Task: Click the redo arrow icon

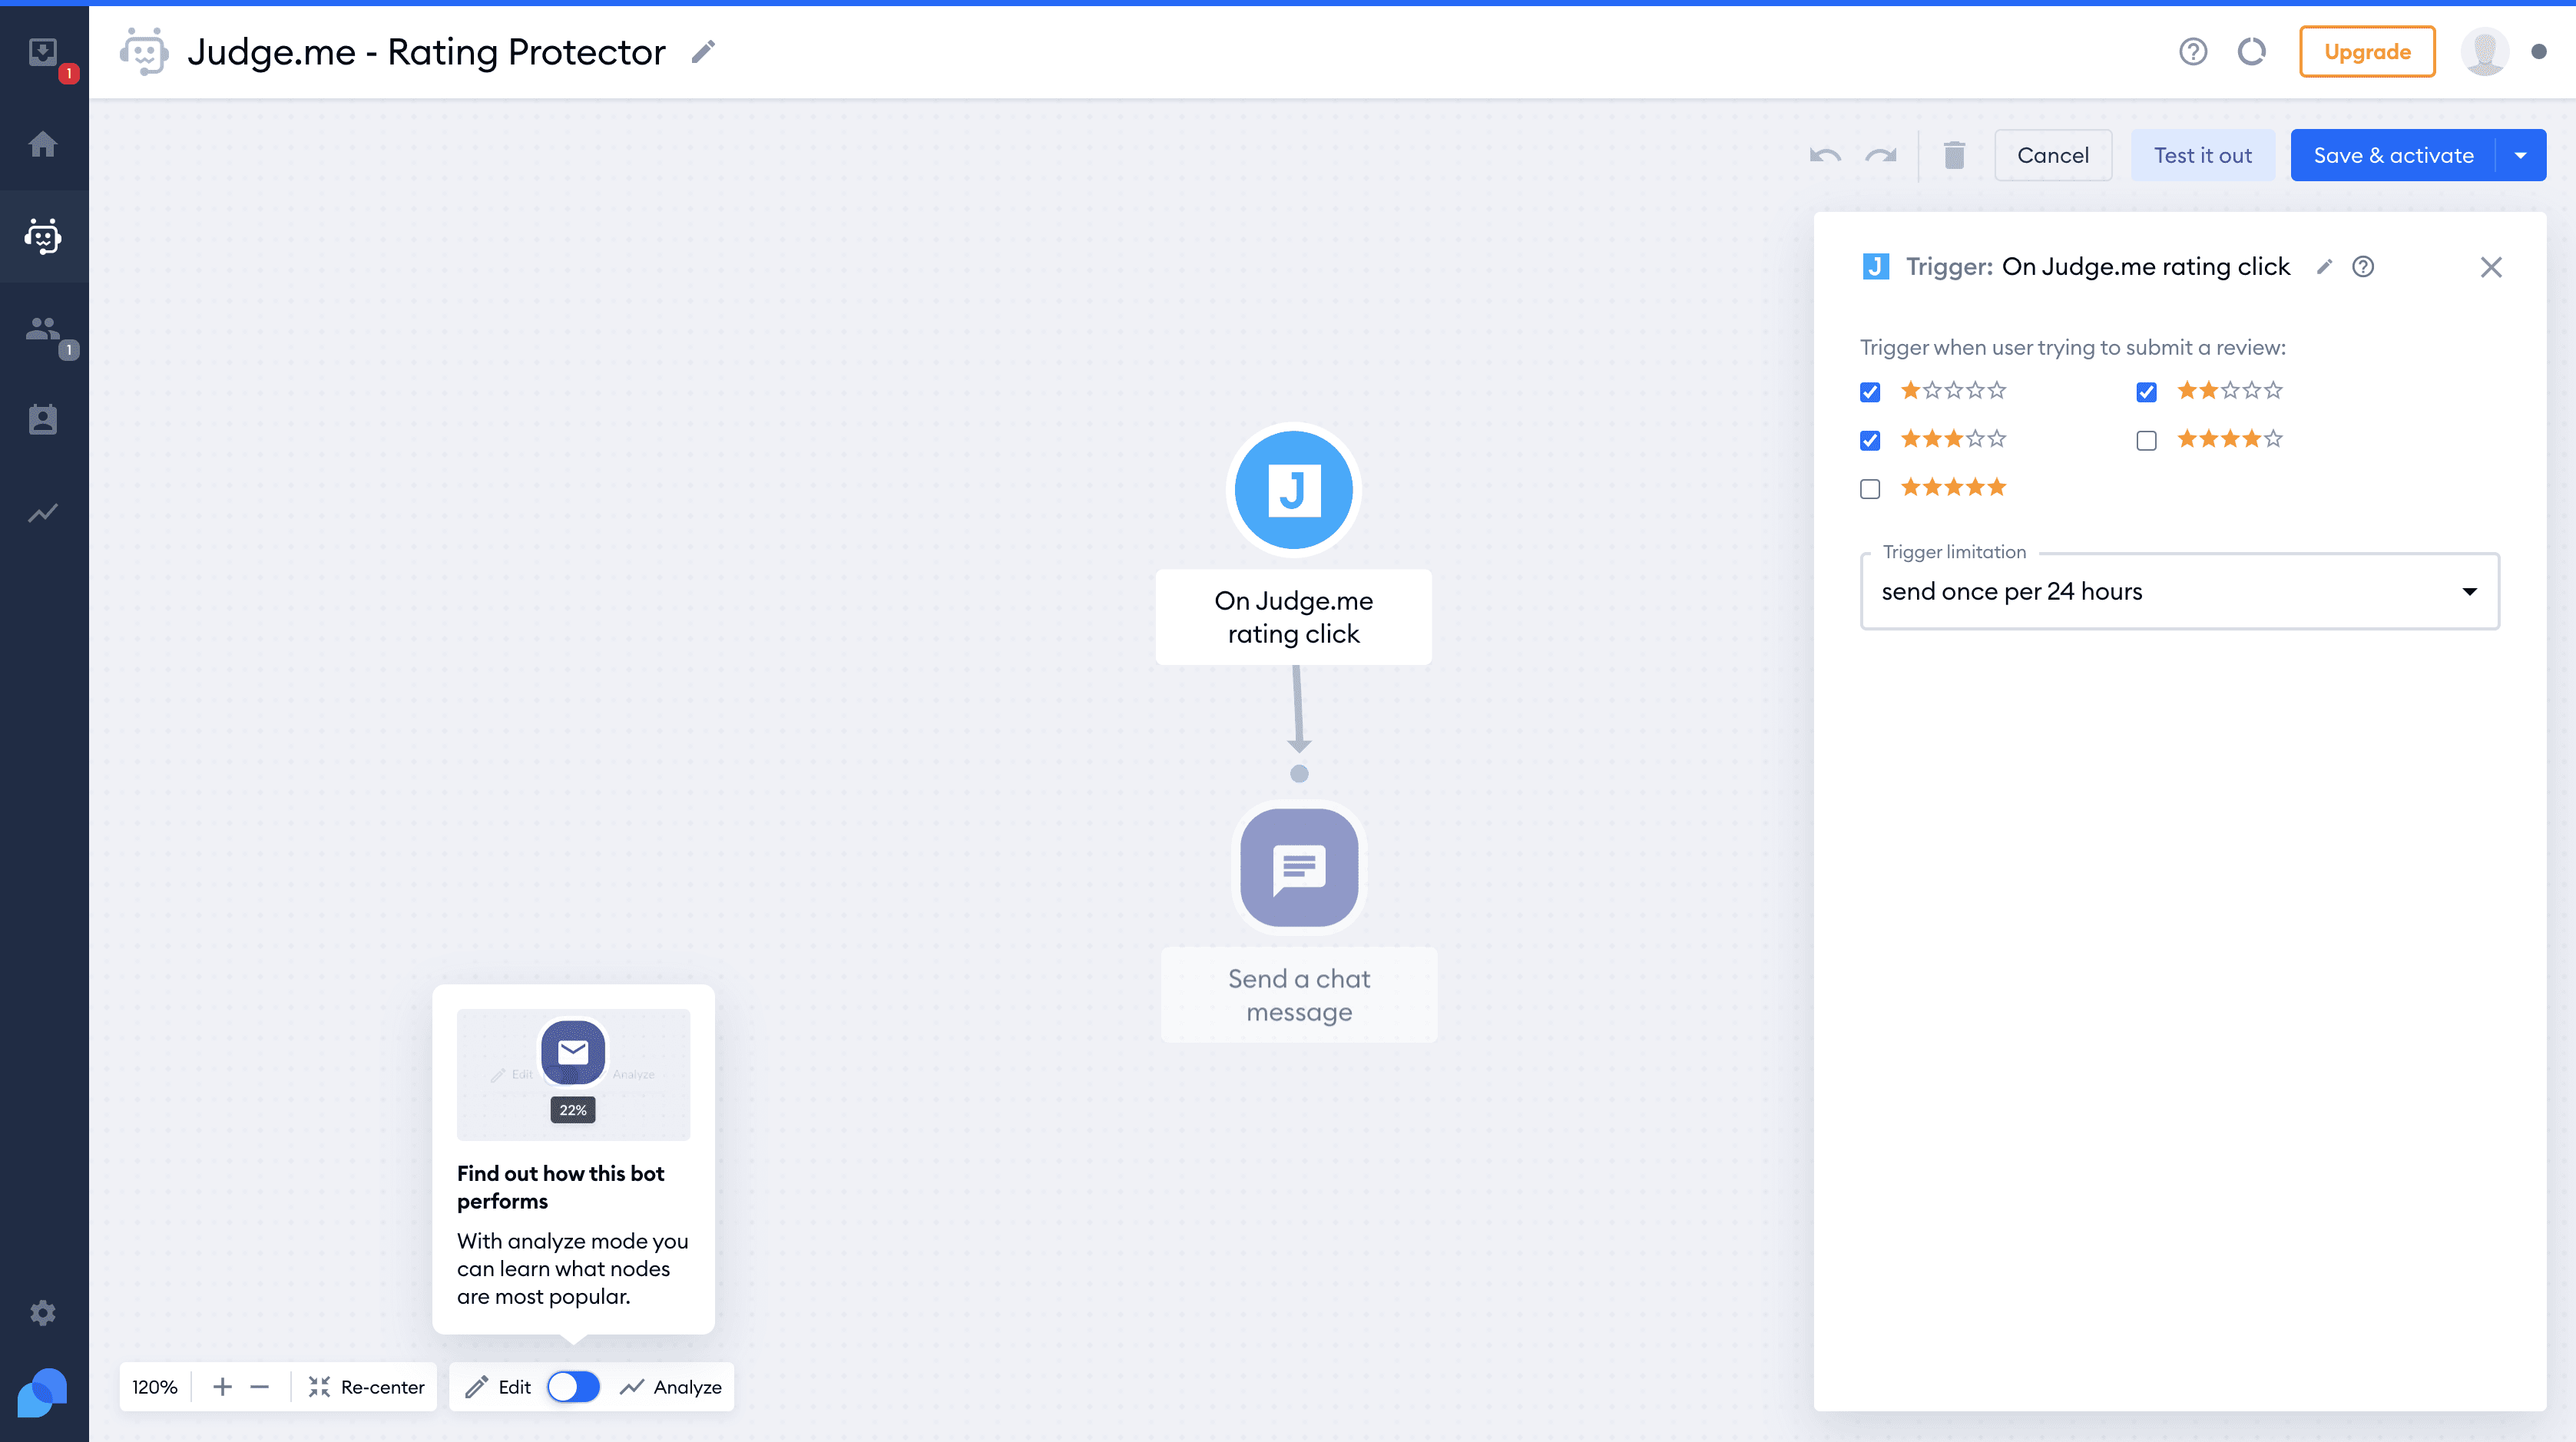Action: [1880, 155]
